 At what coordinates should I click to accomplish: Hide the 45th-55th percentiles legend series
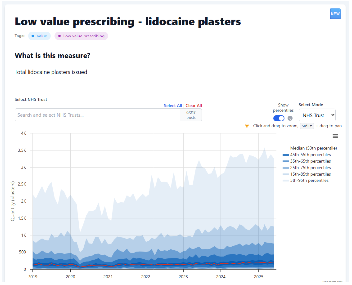310,155
